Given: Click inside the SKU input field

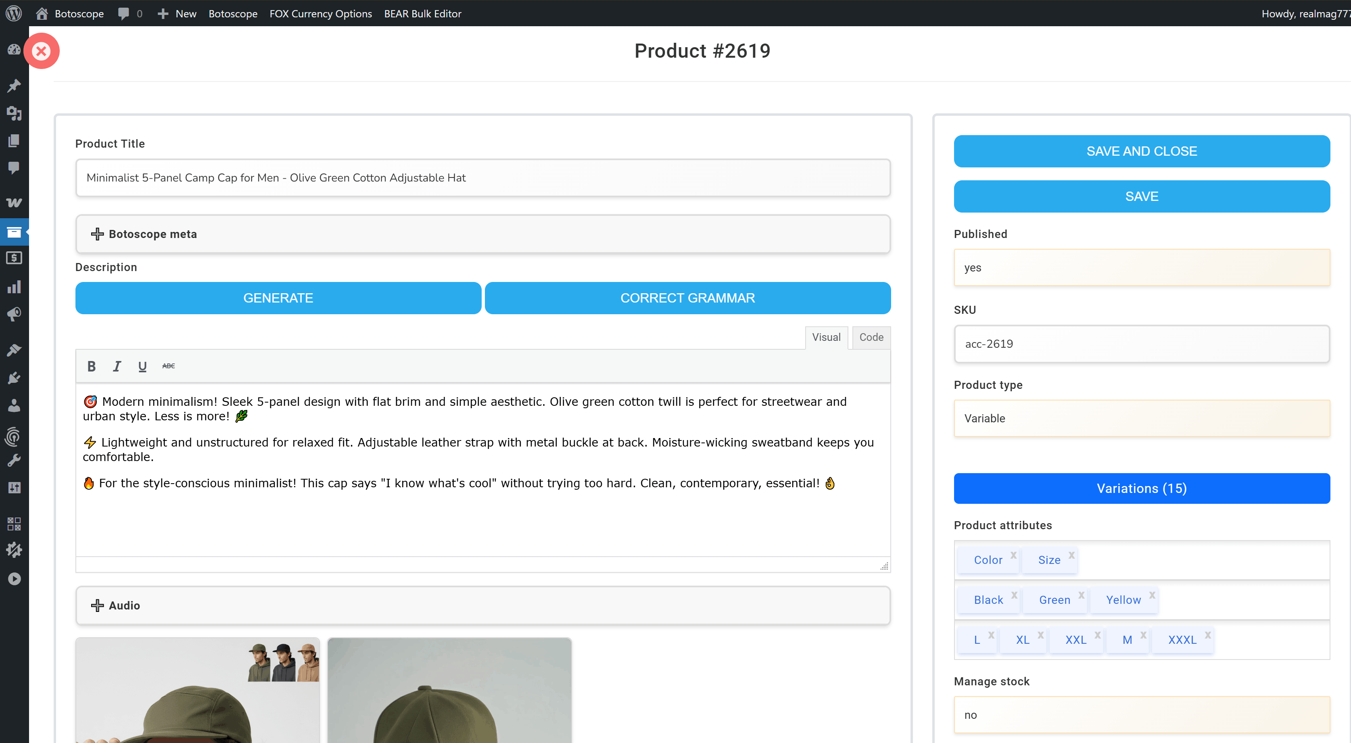Looking at the screenshot, I should [x=1141, y=344].
